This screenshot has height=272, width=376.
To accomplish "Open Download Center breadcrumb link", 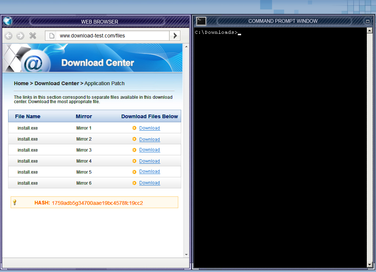I will (57, 83).
